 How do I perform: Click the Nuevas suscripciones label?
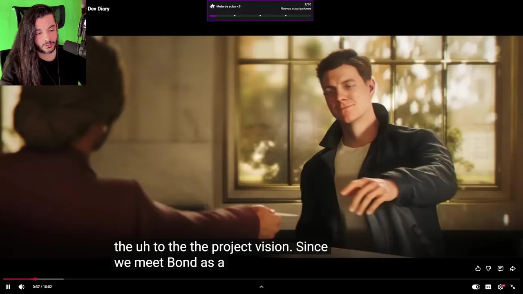[x=296, y=9]
